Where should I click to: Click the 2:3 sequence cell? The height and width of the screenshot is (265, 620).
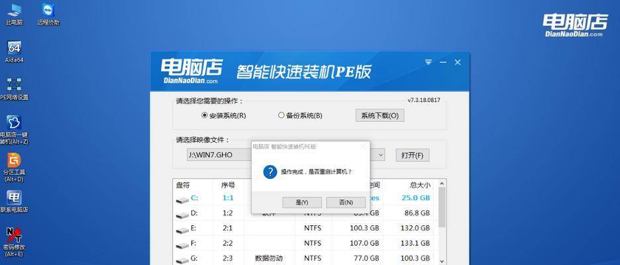pos(227,258)
